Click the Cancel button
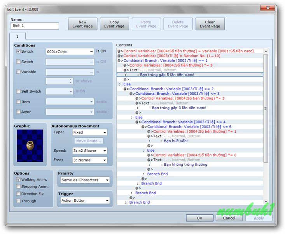The width and height of the screenshot is (285, 234). point(229,218)
